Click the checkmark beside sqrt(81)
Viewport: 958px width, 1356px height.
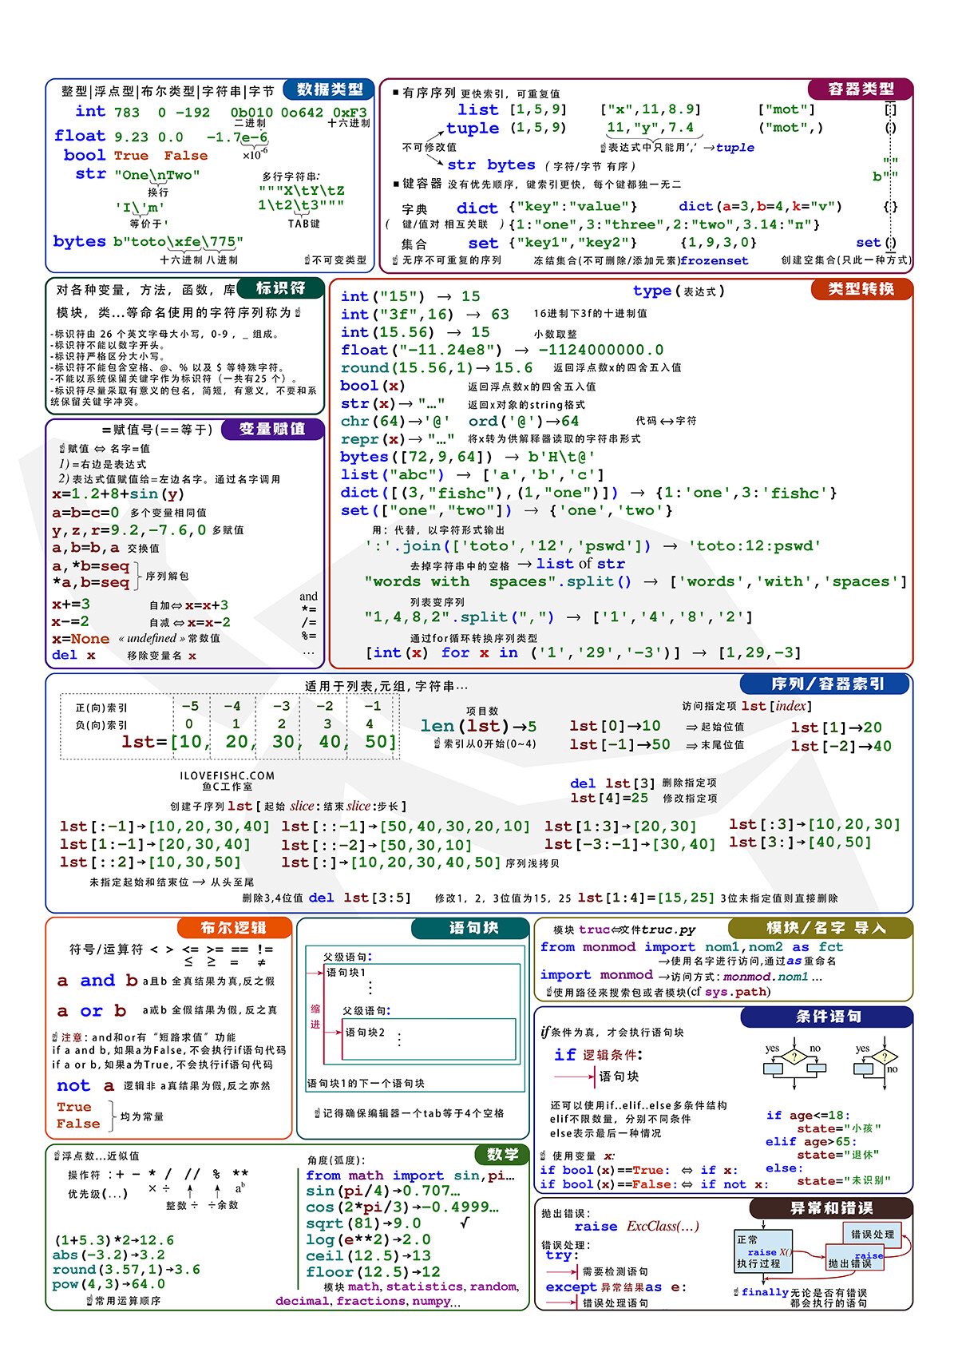pyautogui.click(x=465, y=1223)
